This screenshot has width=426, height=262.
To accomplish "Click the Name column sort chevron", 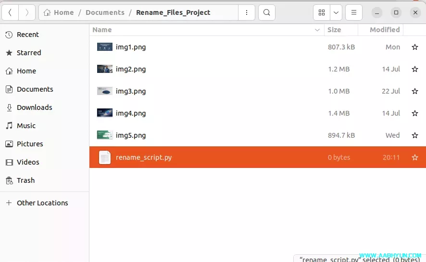I will pos(317,30).
